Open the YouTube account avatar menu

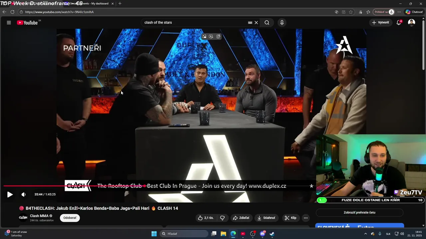click(412, 23)
